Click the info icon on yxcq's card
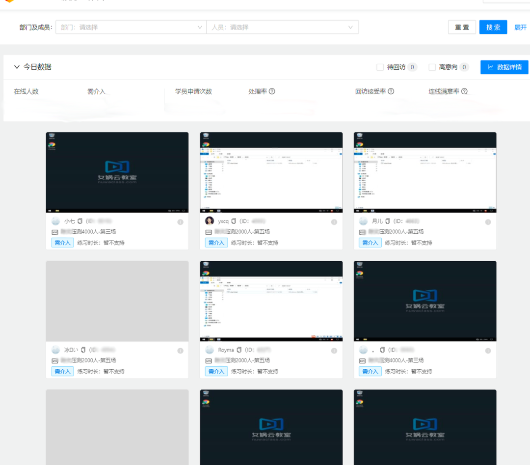 (x=334, y=222)
